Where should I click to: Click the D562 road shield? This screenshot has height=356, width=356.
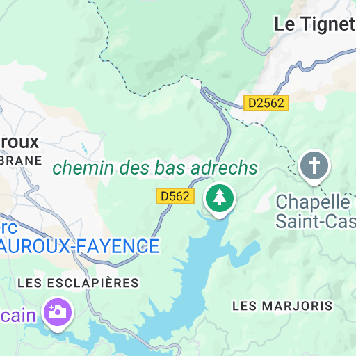pyautogui.click(x=175, y=196)
